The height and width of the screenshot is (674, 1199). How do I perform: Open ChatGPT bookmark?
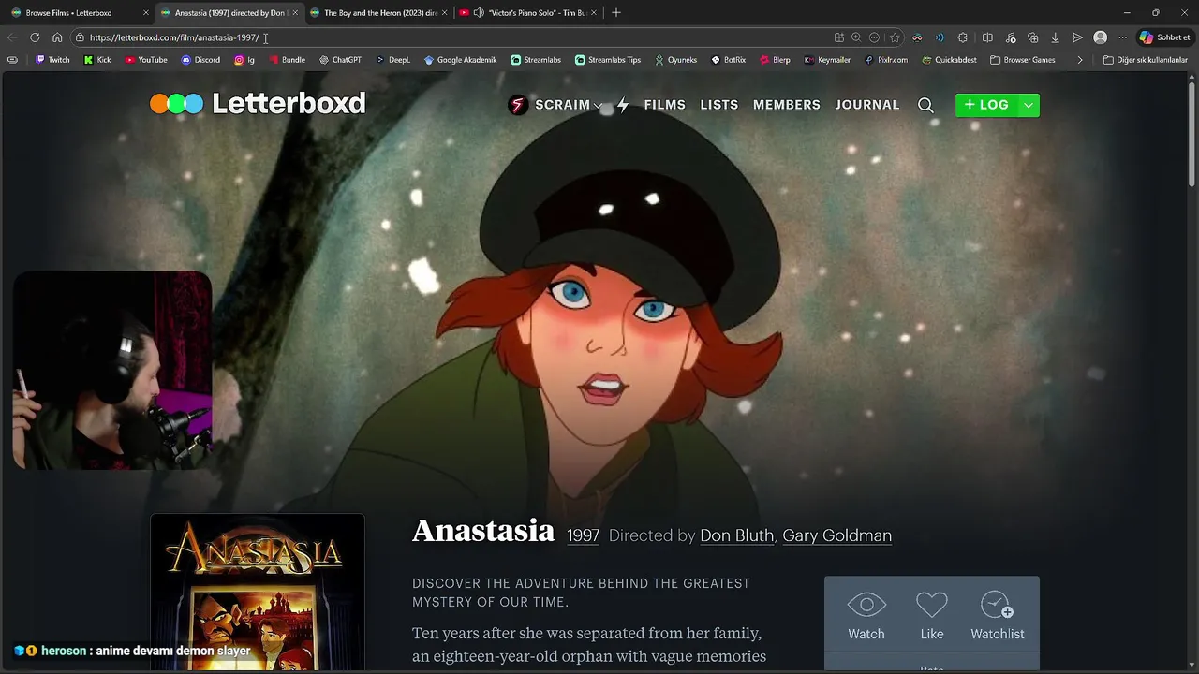(x=340, y=60)
